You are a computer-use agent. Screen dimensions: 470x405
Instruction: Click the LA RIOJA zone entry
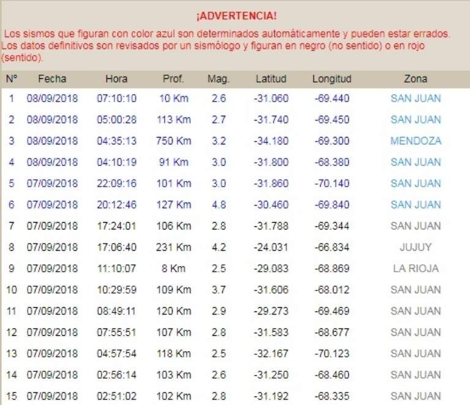(x=416, y=269)
